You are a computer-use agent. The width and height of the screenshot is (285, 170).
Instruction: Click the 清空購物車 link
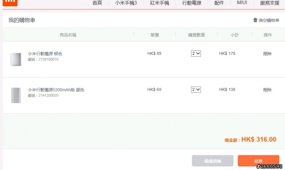269,20
